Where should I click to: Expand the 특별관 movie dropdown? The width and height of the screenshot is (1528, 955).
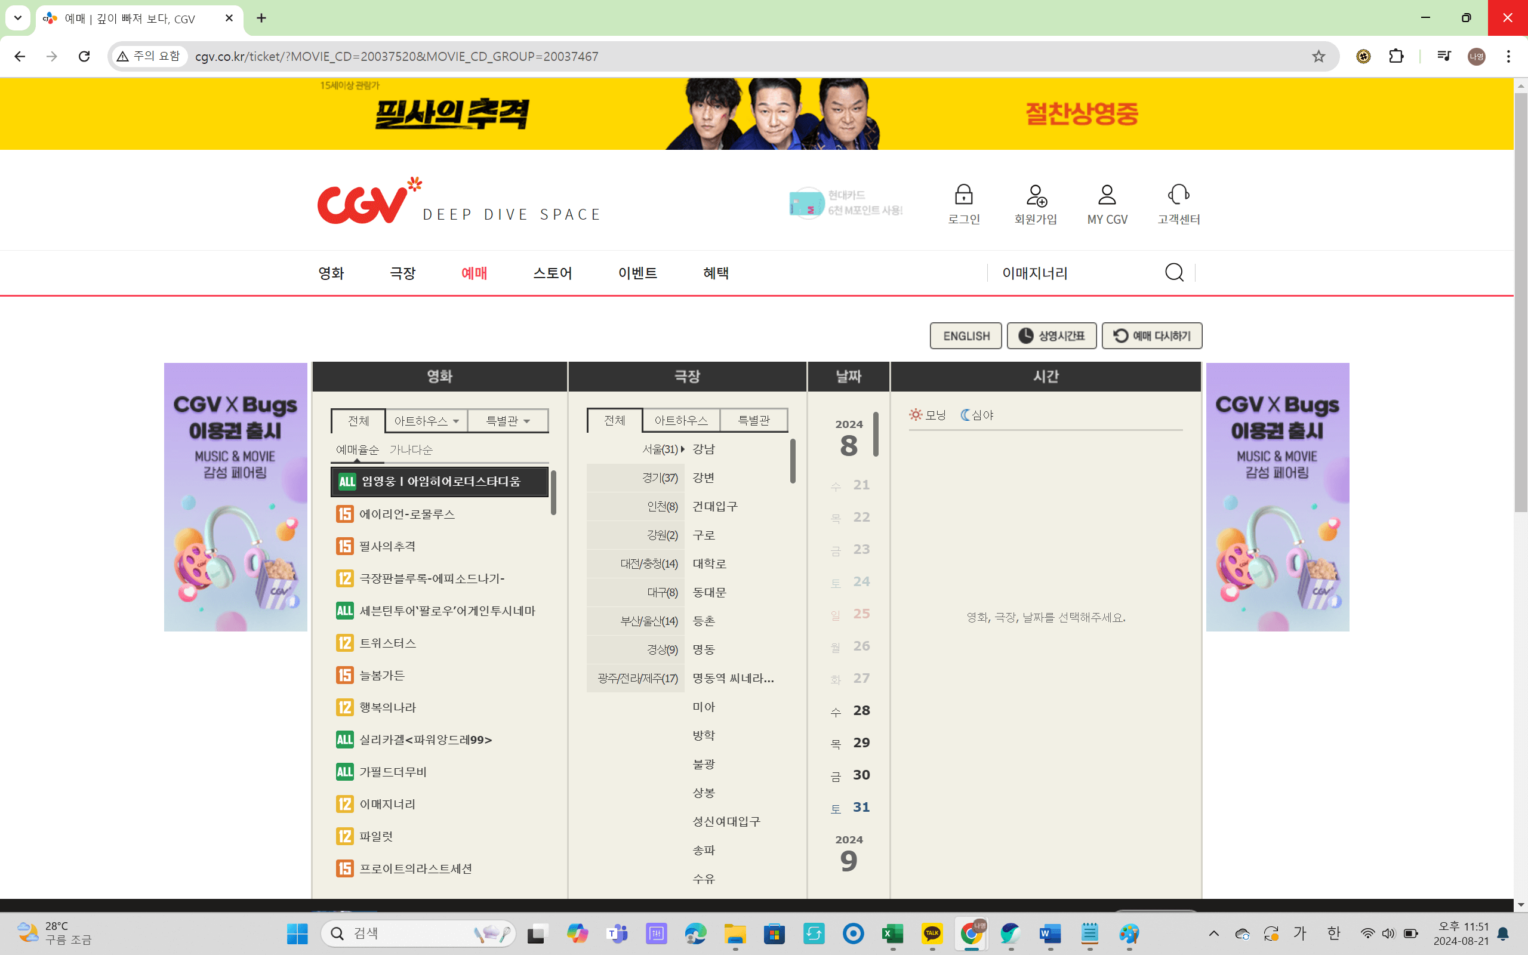pyautogui.click(x=508, y=421)
